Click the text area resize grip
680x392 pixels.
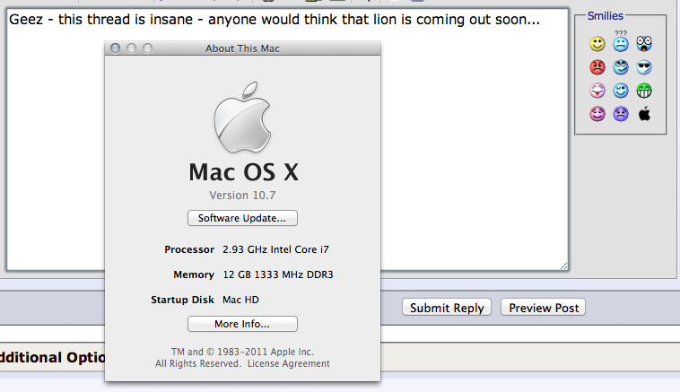click(563, 266)
